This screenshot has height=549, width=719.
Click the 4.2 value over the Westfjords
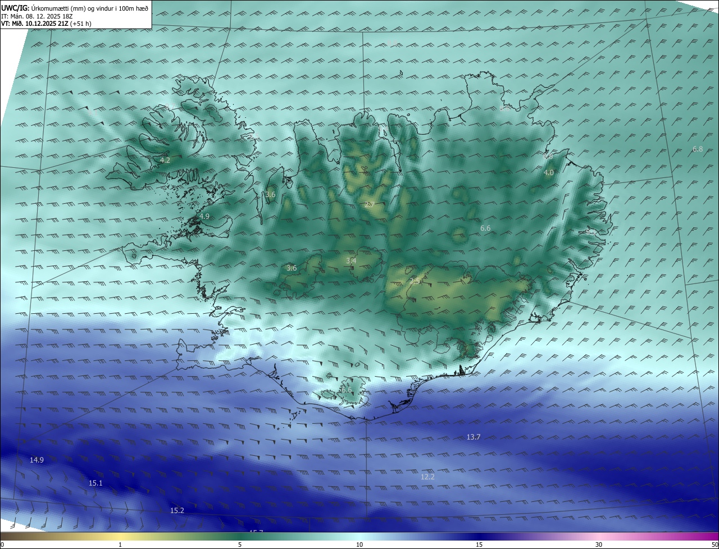(x=165, y=160)
